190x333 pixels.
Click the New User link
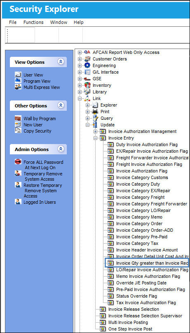click(33, 125)
